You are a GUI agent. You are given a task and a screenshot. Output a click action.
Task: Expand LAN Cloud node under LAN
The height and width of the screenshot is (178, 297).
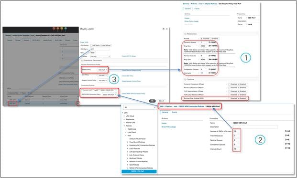click(x=124, y=116)
